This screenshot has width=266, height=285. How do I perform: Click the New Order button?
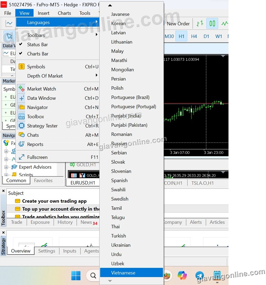click(178, 24)
